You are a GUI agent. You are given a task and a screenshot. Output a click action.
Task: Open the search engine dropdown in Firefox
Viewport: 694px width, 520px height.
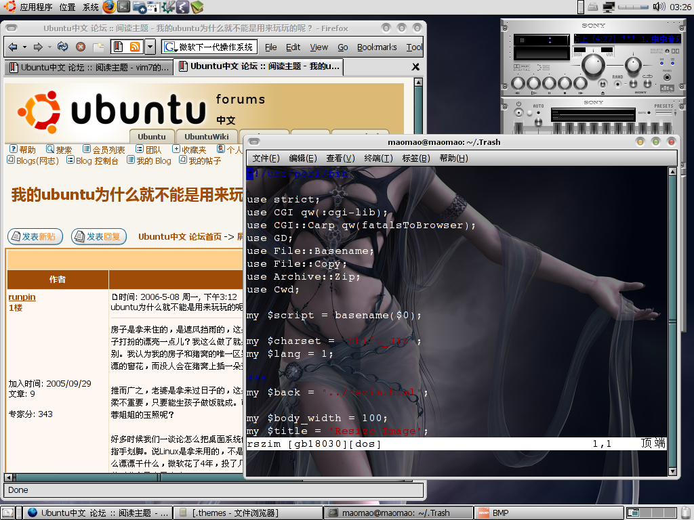[x=170, y=47]
